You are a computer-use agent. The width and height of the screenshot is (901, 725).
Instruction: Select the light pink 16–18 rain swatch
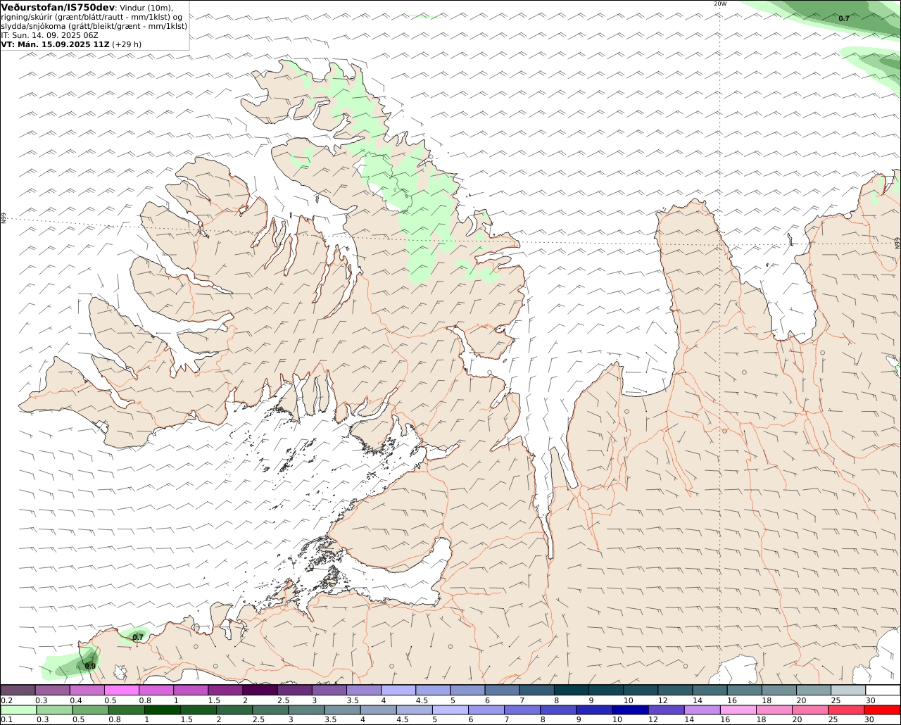pyautogui.click(x=738, y=710)
